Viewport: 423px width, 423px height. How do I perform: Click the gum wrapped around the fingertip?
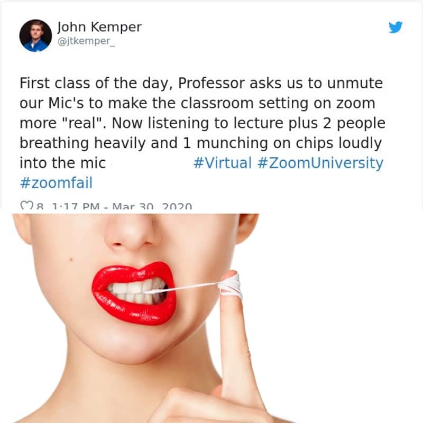231,286
